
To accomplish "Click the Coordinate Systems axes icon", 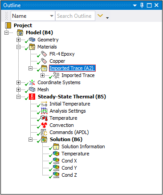I will [x=32, y=82].
